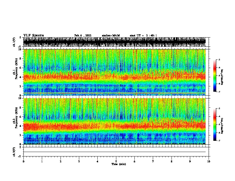
Task: Click the log(PSD) label beside ch.1 color bar
Action: click(x=222, y=77)
